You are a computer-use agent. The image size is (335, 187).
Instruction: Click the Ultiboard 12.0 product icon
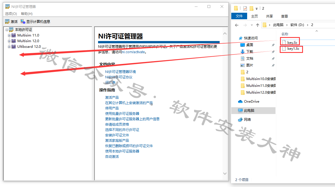click(x=13, y=46)
